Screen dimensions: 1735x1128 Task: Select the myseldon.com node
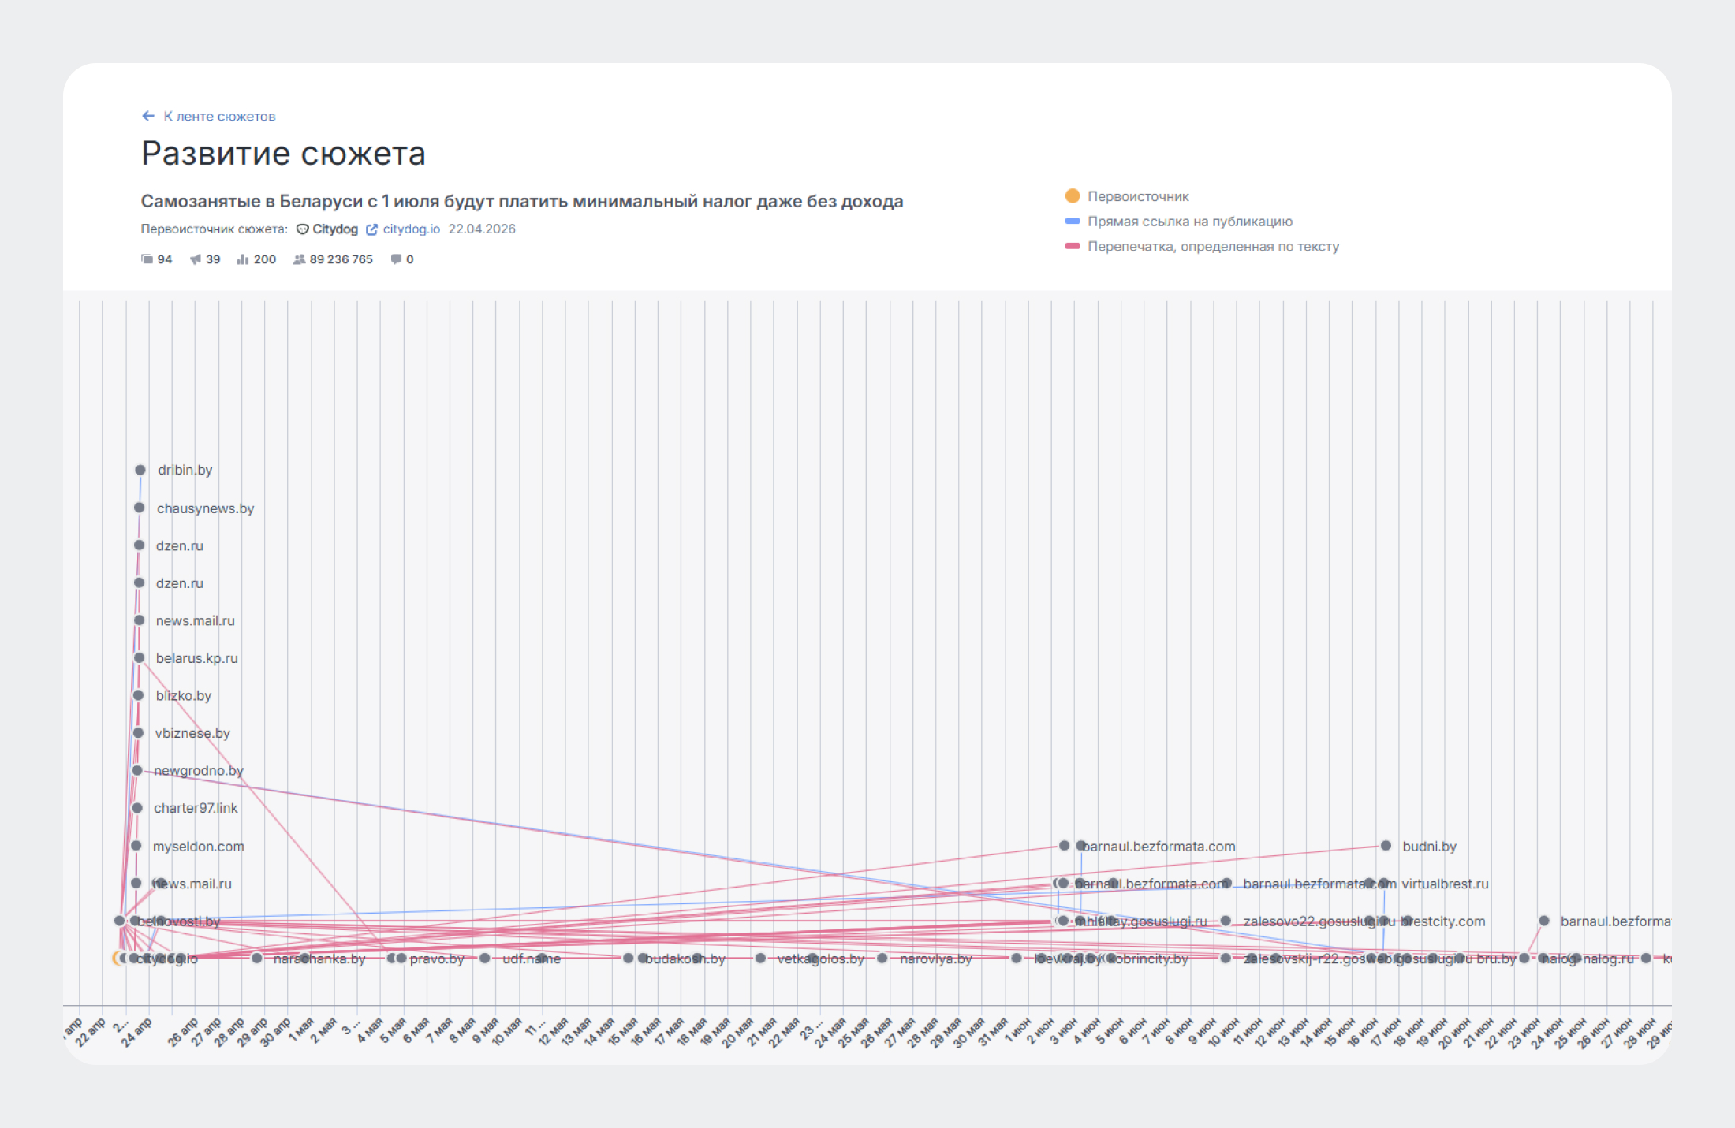(x=136, y=845)
